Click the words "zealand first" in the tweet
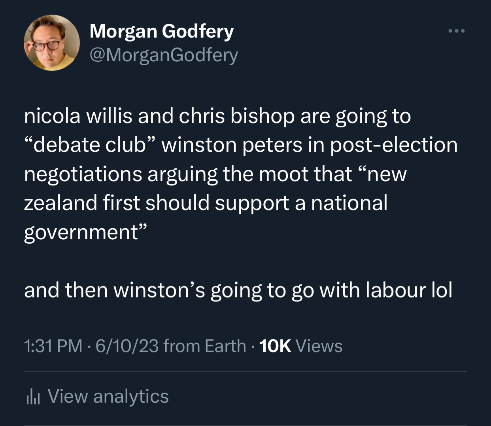The height and width of the screenshot is (426, 491). [x=82, y=203]
